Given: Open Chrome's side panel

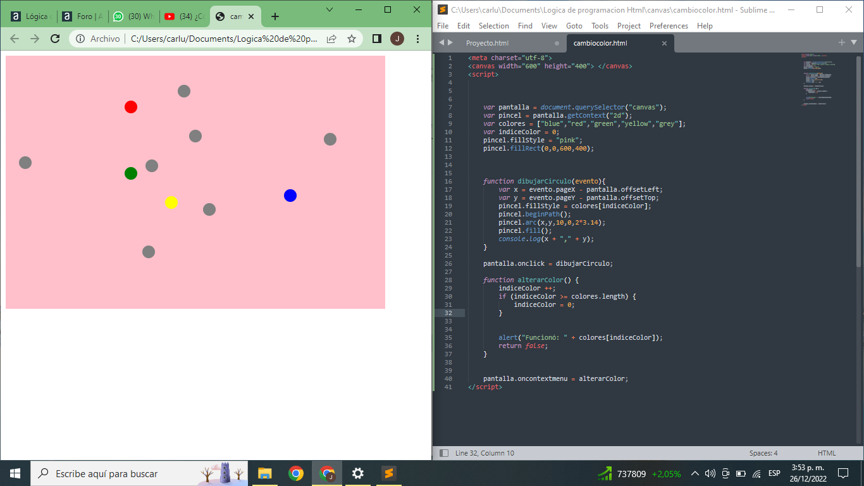Looking at the screenshot, I should pyautogui.click(x=377, y=39).
